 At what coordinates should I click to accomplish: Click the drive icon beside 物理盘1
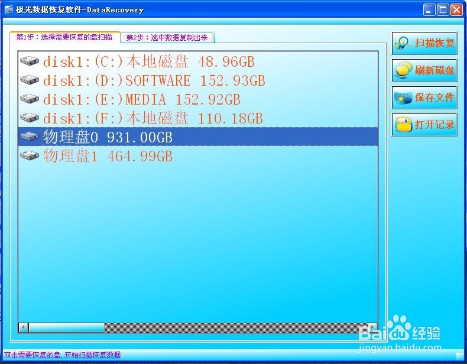(30, 155)
